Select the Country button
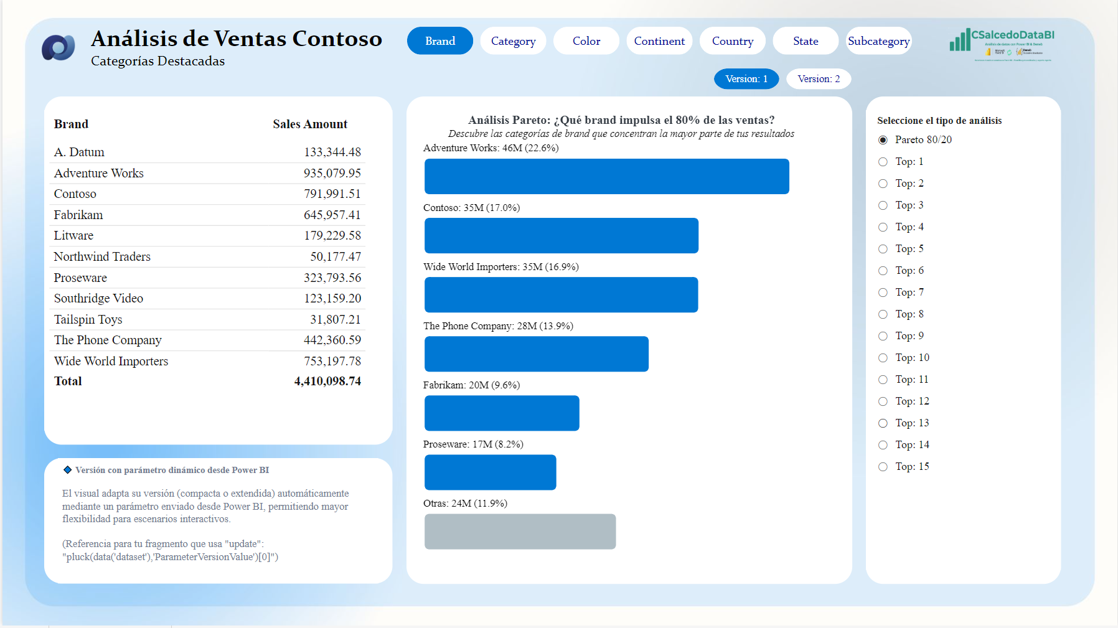Screen dimensions: 1118x628 (x=732, y=41)
